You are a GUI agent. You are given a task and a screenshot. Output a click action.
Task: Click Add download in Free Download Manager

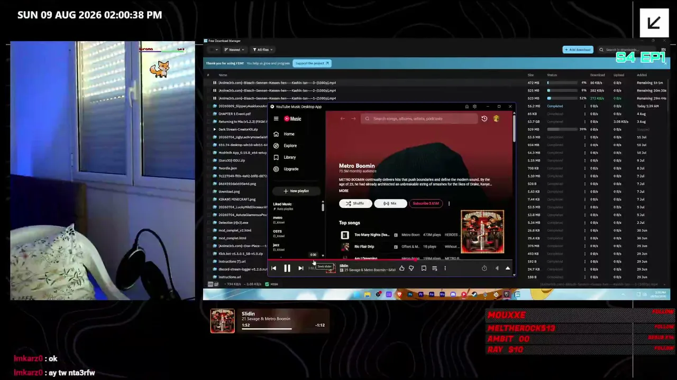pyautogui.click(x=578, y=50)
